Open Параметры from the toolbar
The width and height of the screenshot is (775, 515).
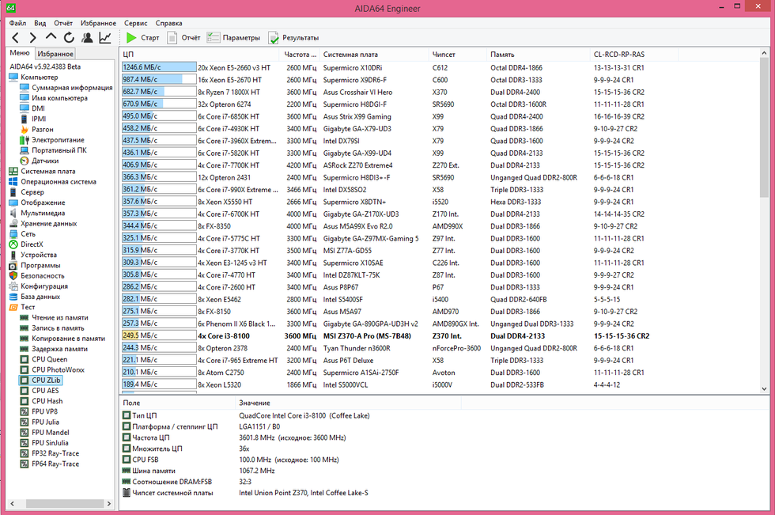pyautogui.click(x=233, y=38)
